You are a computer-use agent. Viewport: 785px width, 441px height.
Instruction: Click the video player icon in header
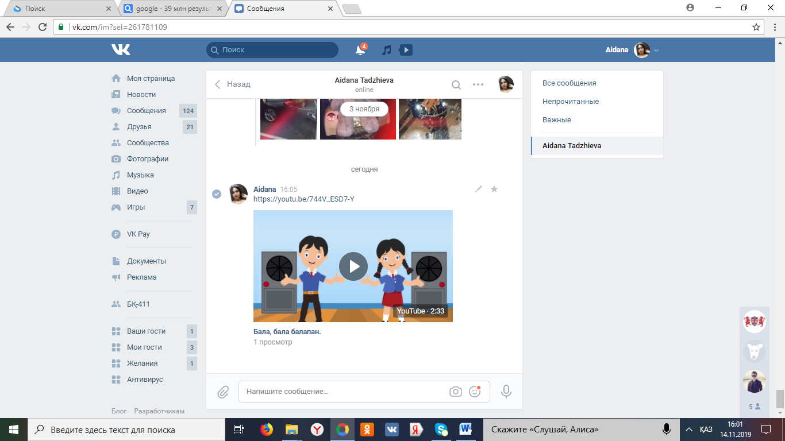(406, 51)
